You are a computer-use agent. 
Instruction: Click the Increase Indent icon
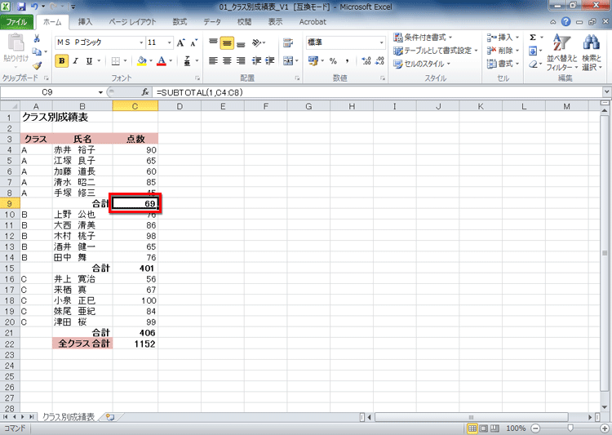click(x=270, y=61)
